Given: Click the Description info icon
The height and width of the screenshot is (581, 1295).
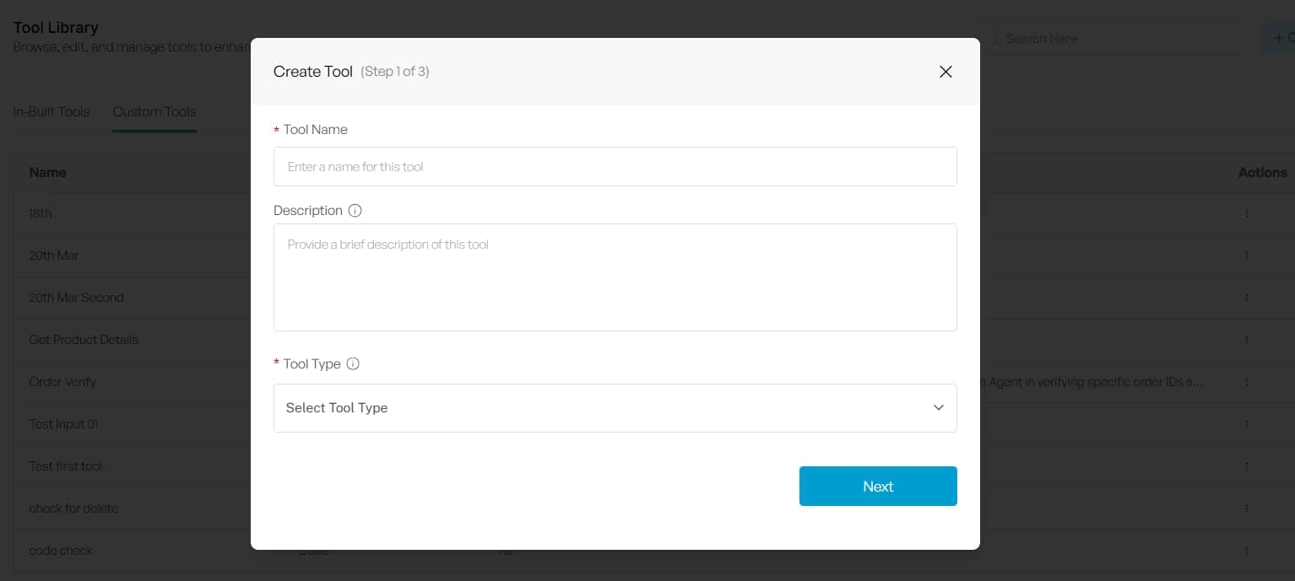Looking at the screenshot, I should [355, 211].
